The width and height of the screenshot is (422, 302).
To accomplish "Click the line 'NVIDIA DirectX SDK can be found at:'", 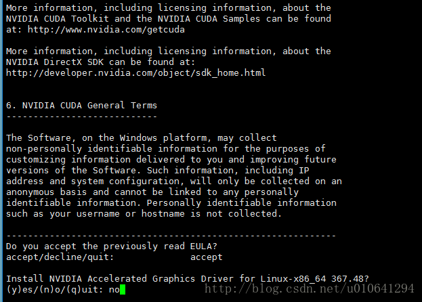I will [101, 62].
